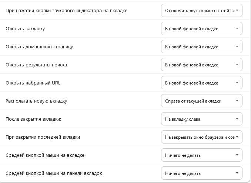Click the "Открыть домашнюю страницу" label
Image resolution: width=251 pixels, height=183 pixels.
pyautogui.click(x=39, y=47)
